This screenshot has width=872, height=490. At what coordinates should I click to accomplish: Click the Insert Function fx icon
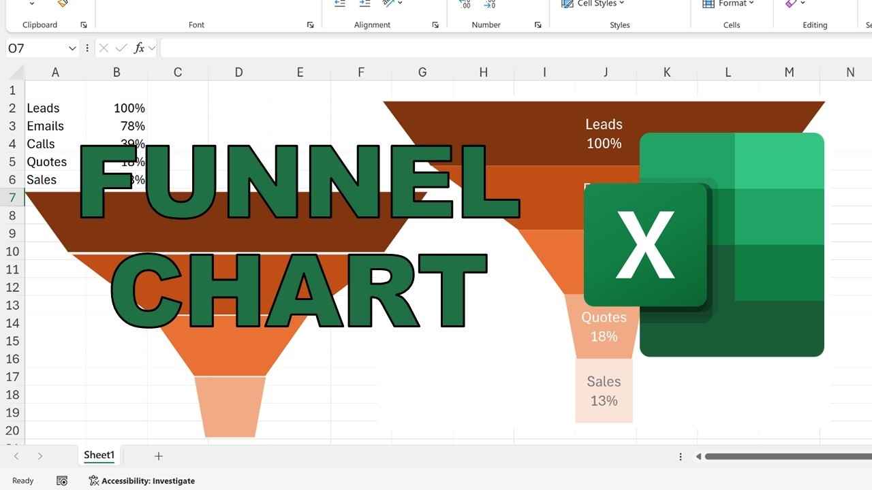[139, 48]
